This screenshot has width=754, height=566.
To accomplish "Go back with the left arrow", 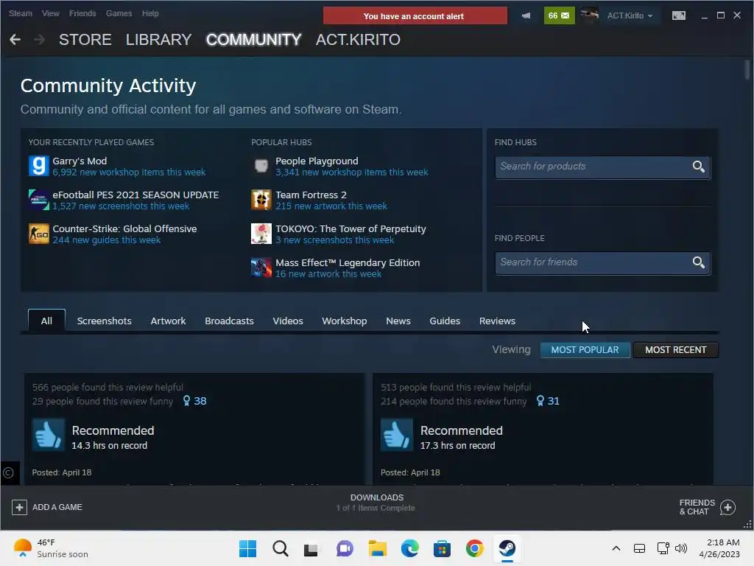I will 15,40.
